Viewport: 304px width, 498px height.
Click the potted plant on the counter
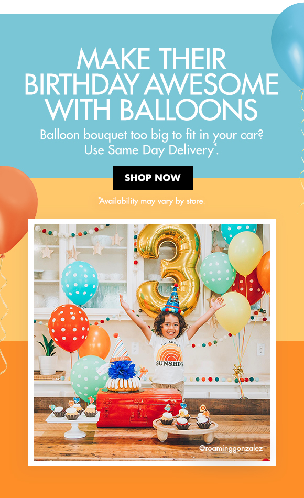click(x=47, y=355)
